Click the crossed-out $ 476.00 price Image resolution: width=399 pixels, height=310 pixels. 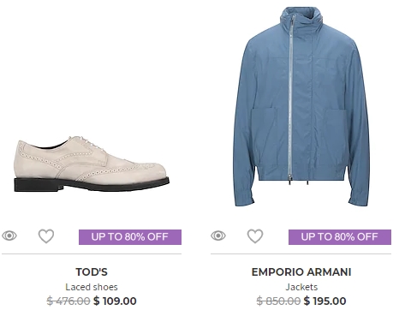[x=68, y=301]
